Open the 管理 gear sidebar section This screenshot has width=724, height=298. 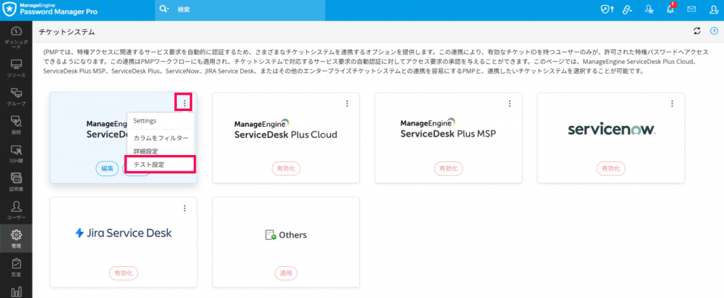click(16, 239)
